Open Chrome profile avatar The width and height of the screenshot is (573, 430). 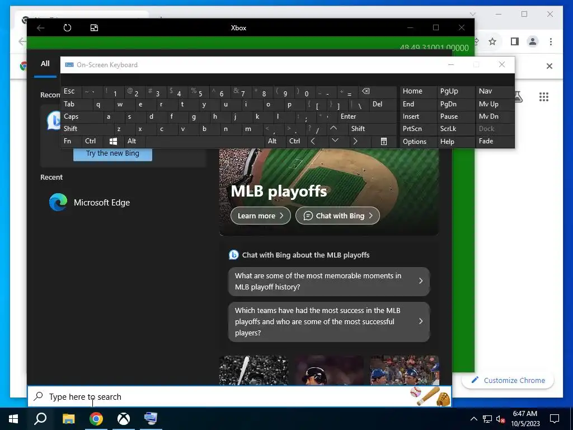(x=533, y=41)
